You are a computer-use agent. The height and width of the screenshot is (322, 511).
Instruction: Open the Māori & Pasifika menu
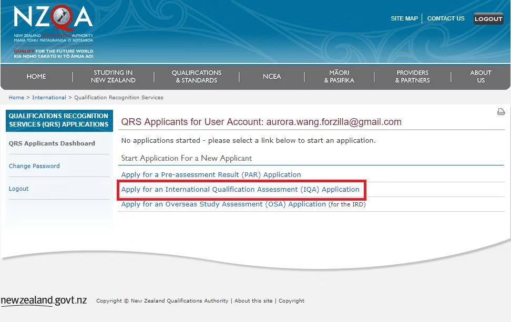339,77
